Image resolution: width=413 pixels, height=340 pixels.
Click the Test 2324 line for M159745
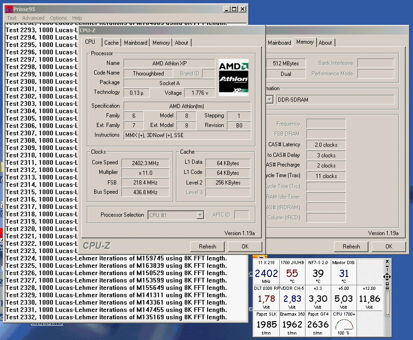(116, 258)
